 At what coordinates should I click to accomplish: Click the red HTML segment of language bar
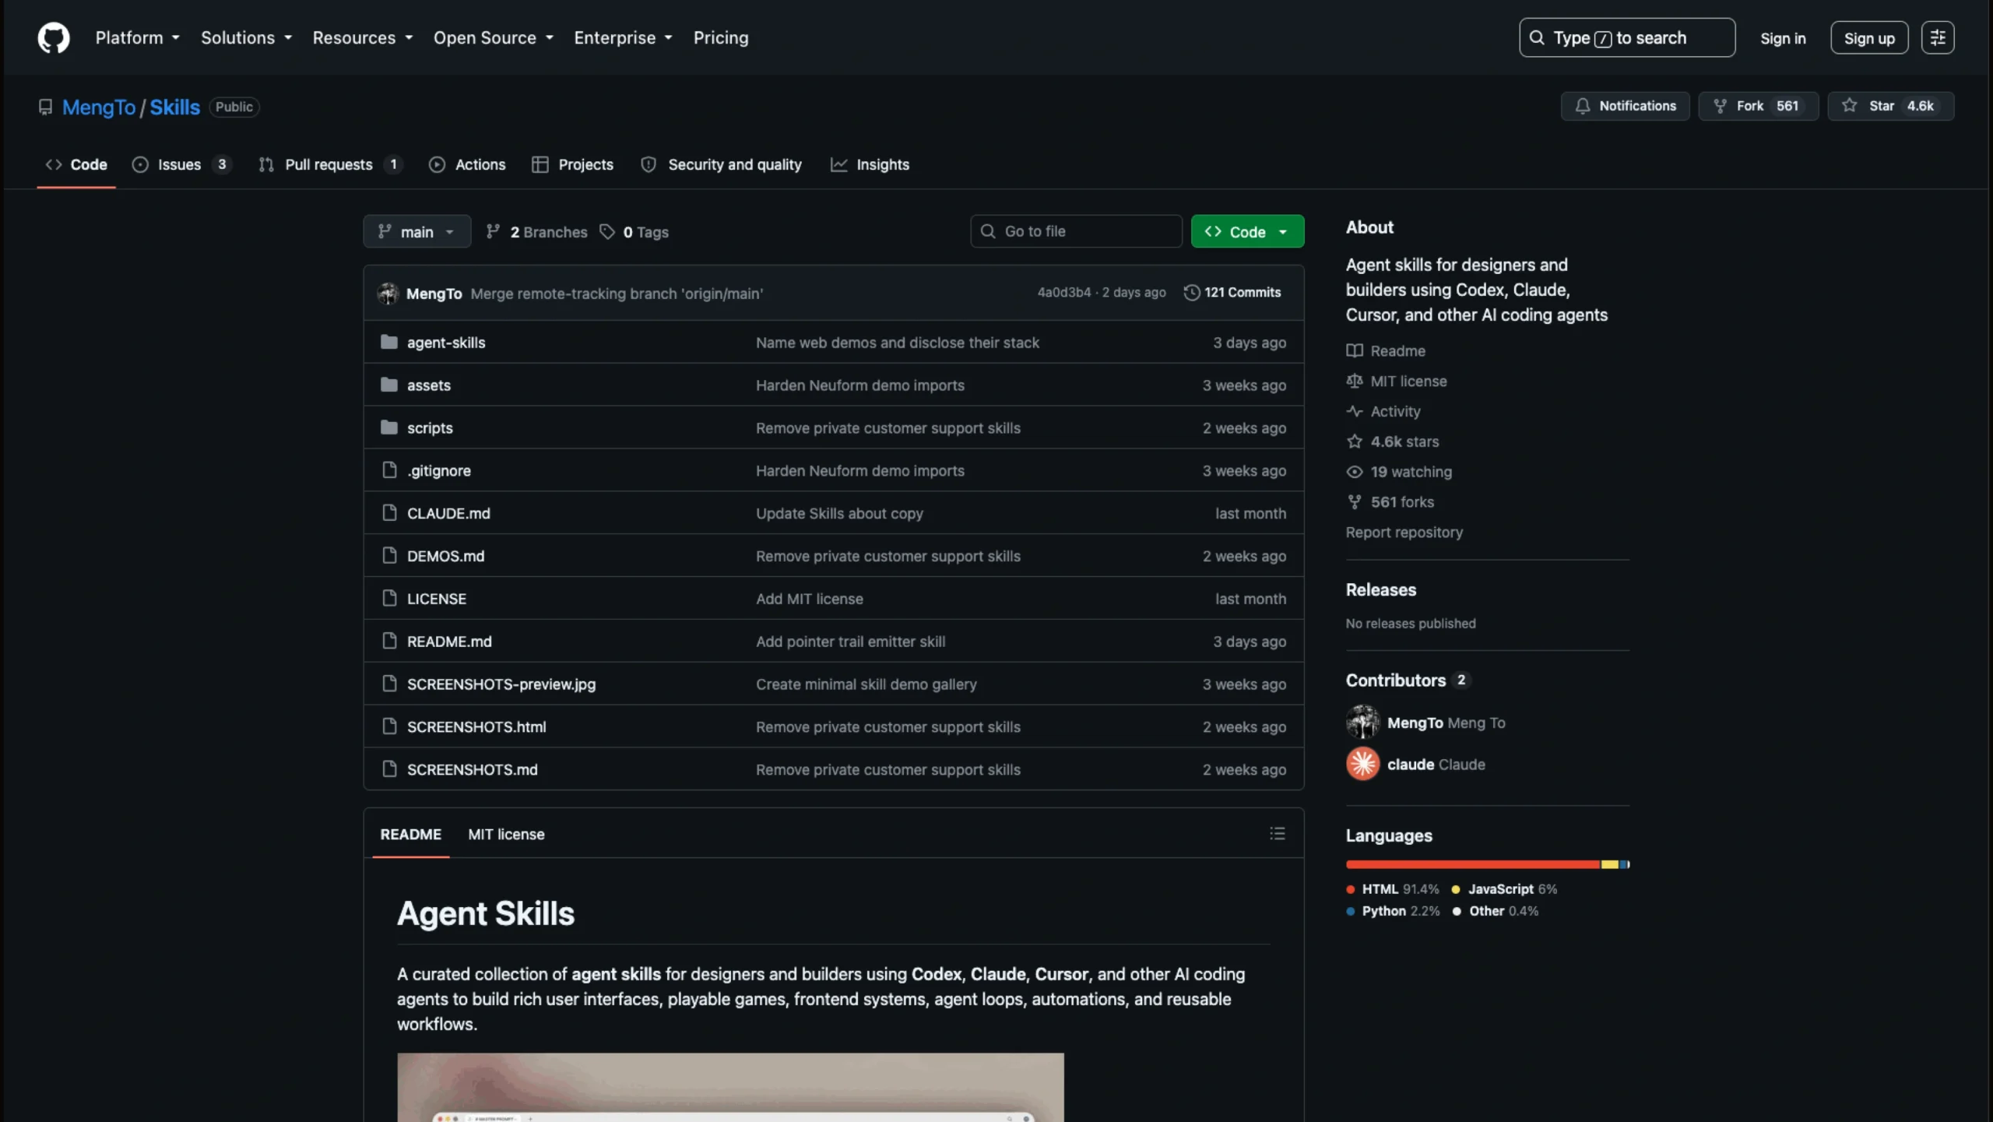coord(1473,864)
